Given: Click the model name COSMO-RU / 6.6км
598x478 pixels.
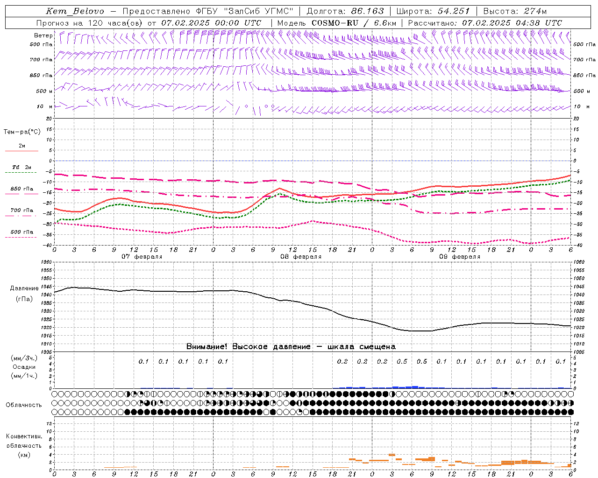Looking at the screenshot, I should click(354, 23).
